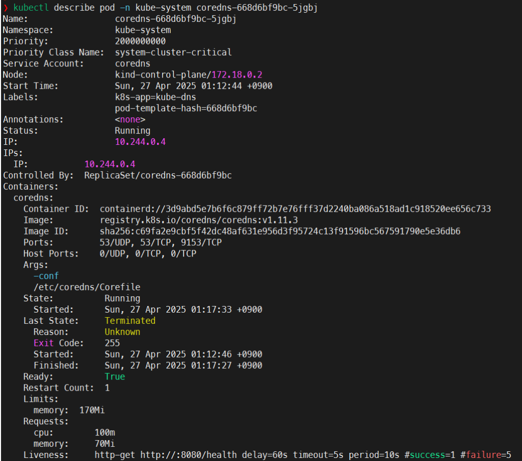Click Finished time 01:17:27
Screen dimensions: 522x461
[212, 366]
